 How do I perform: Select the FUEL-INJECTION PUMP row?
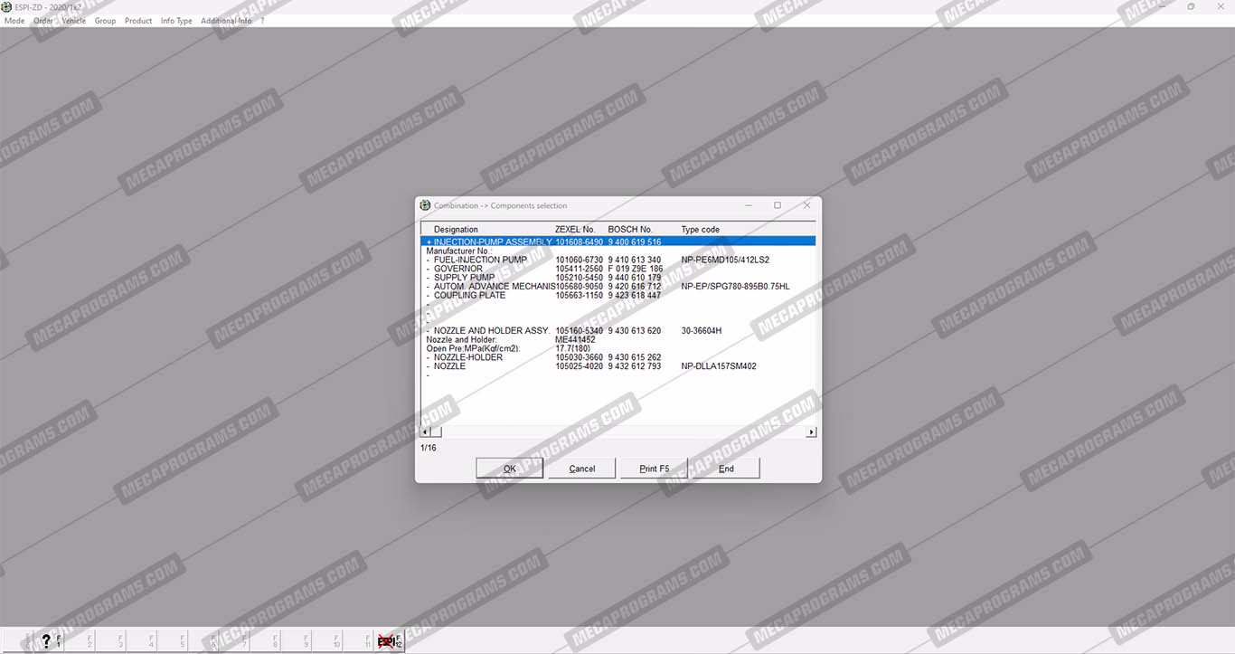click(x=480, y=261)
